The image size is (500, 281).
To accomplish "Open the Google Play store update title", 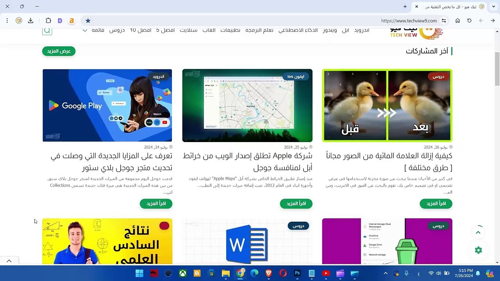I will 111,162.
